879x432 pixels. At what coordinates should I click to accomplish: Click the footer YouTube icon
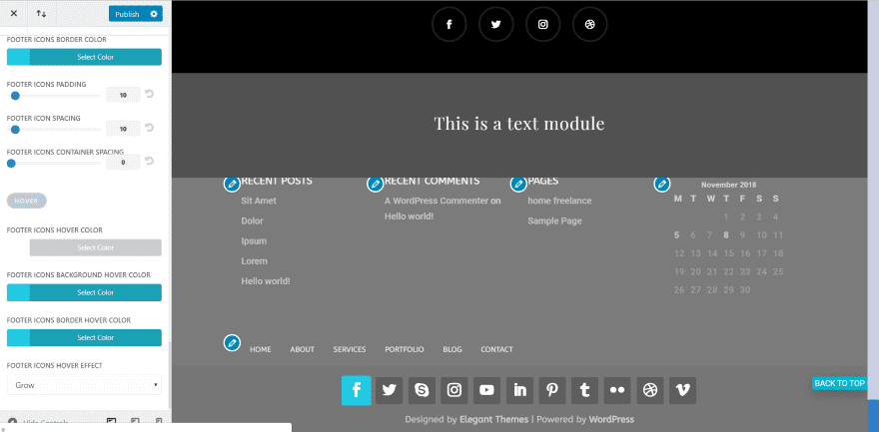coord(486,390)
